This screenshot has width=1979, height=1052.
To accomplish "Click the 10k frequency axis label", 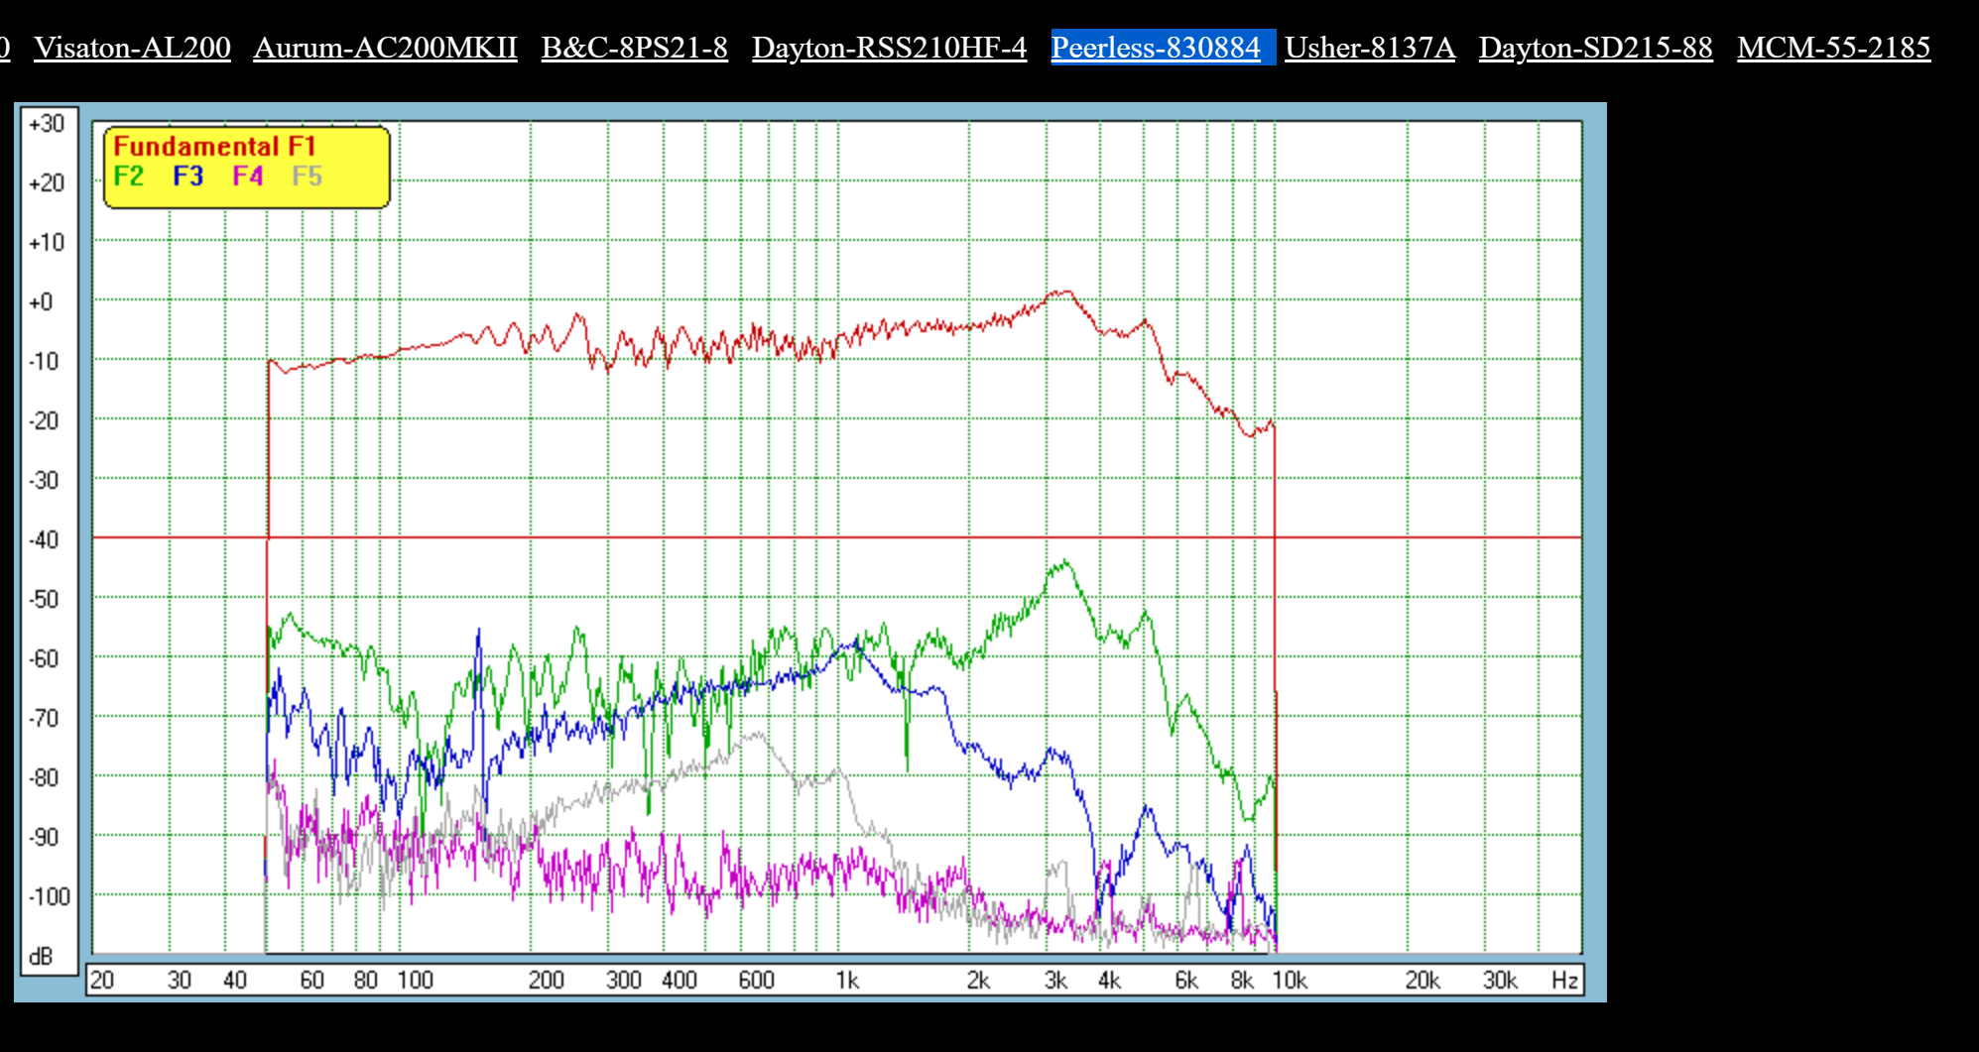I will 1290,981.
